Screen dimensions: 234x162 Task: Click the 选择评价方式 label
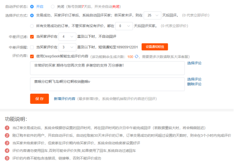tap(17, 16)
